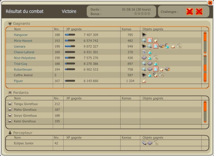Screen dimensions: 214x156
Task: Click the bone item in Nice-Holystone's row
Action: click(156, 58)
